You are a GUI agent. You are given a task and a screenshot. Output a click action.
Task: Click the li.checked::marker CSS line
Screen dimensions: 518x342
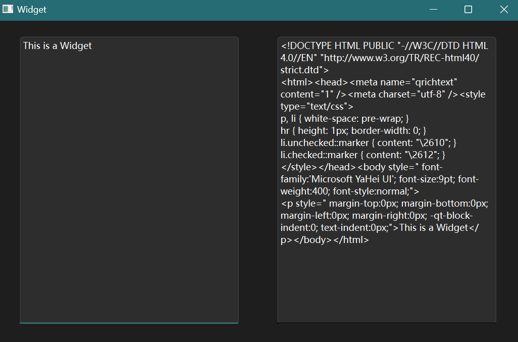[323, 155]
